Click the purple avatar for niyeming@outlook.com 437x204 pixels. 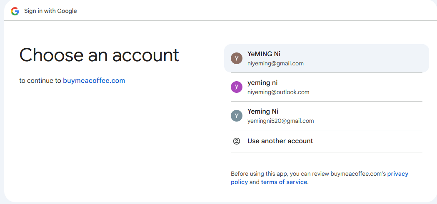click(x=236, y=87)
